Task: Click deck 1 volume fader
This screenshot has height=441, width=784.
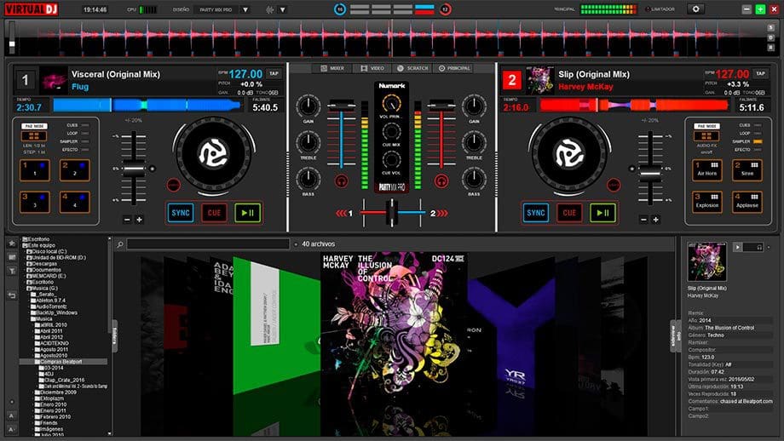Action: tap(341, 105)
